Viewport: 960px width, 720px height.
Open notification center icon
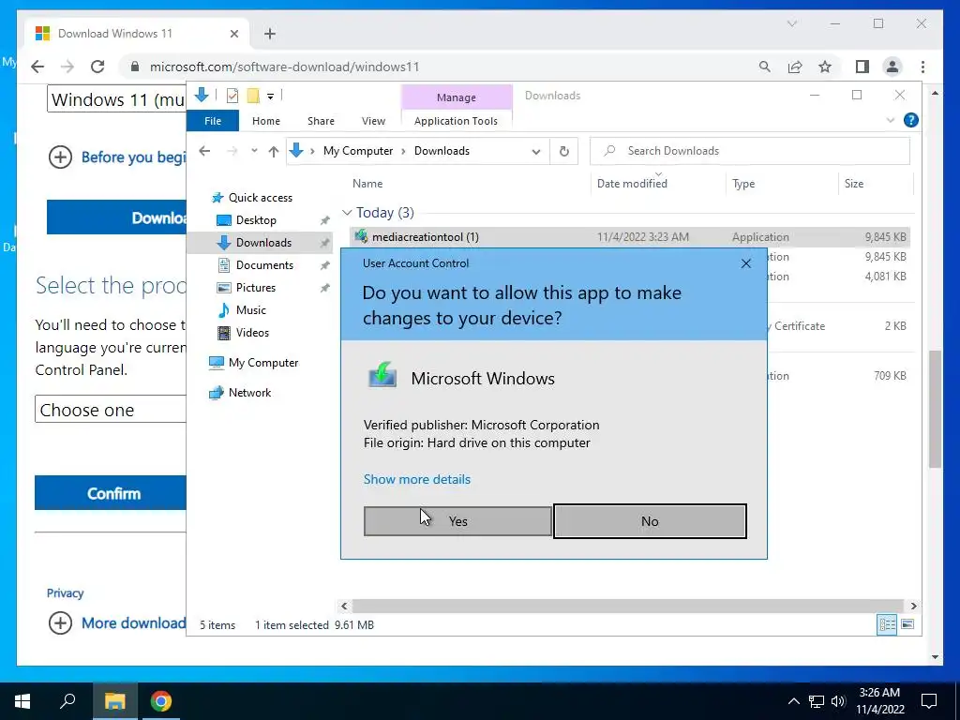pyautogui.click(x=929, y=701)
